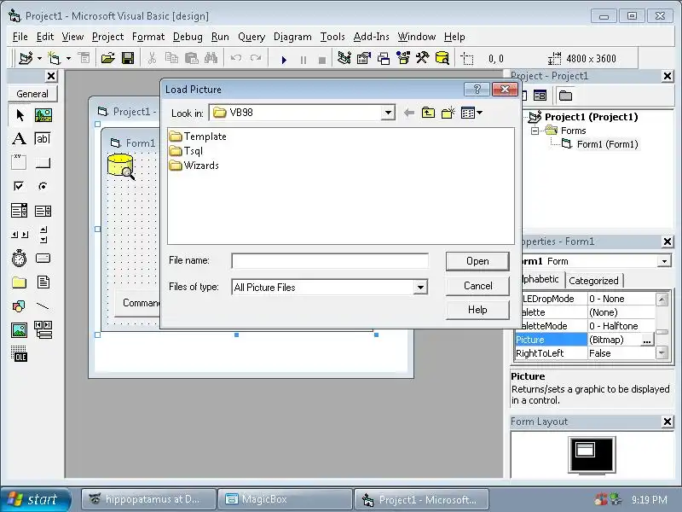Select the horizontal scrollbar tool

[x=20, y=235]
